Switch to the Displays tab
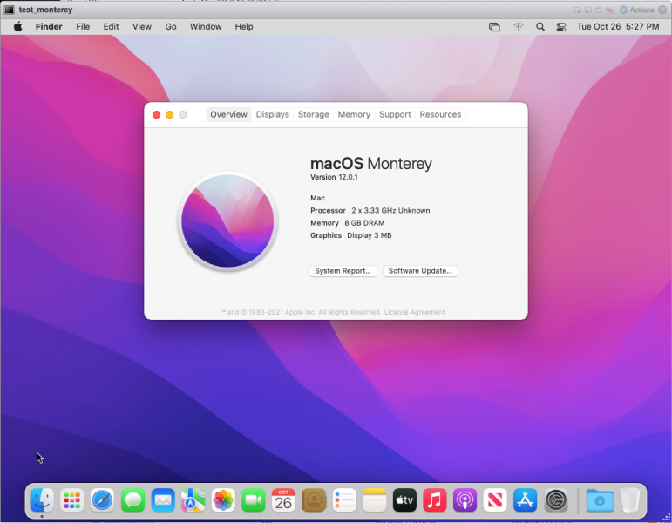Screen dimensions: 672x523 click(272, 114)
